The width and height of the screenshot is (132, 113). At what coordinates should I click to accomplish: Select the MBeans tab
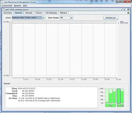(x=63, y=13)
